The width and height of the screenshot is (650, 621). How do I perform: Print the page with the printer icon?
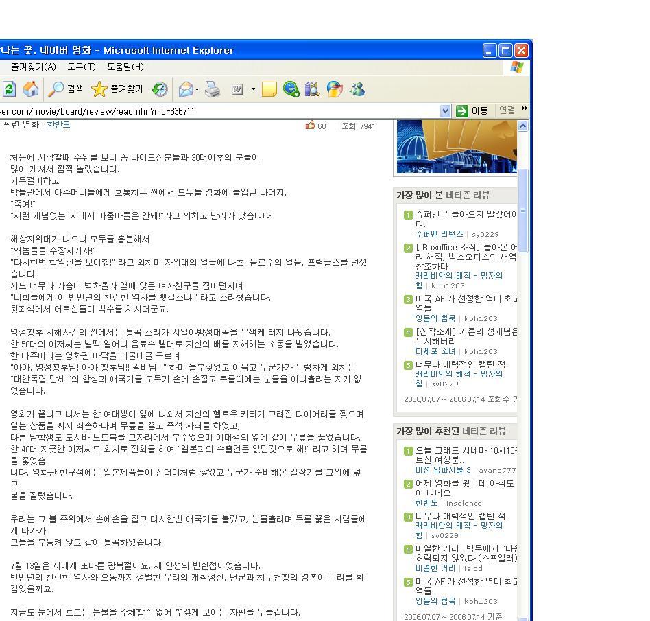[213, 89]
